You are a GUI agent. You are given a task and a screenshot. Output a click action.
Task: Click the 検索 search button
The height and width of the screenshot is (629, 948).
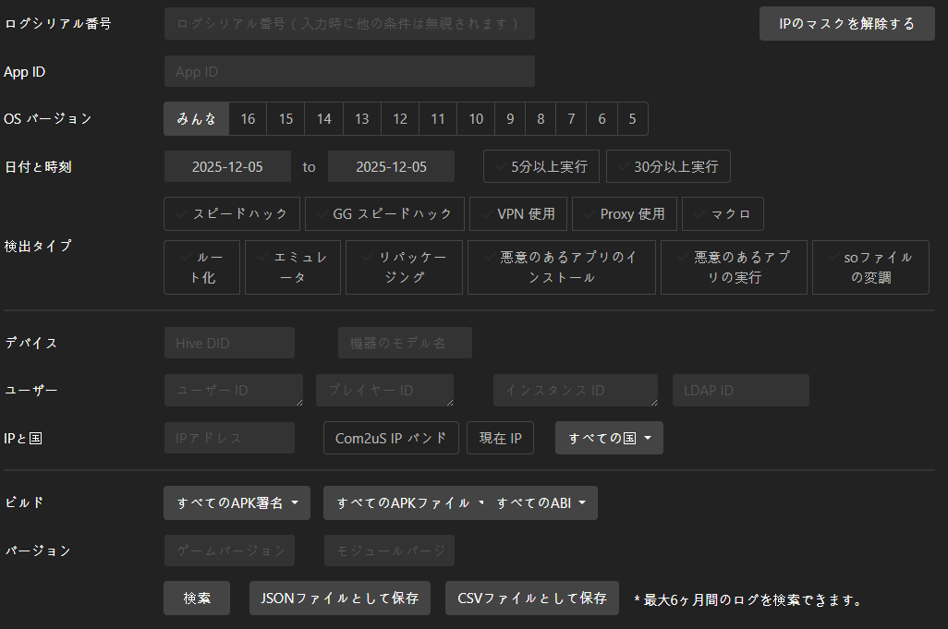coord(197,598)
